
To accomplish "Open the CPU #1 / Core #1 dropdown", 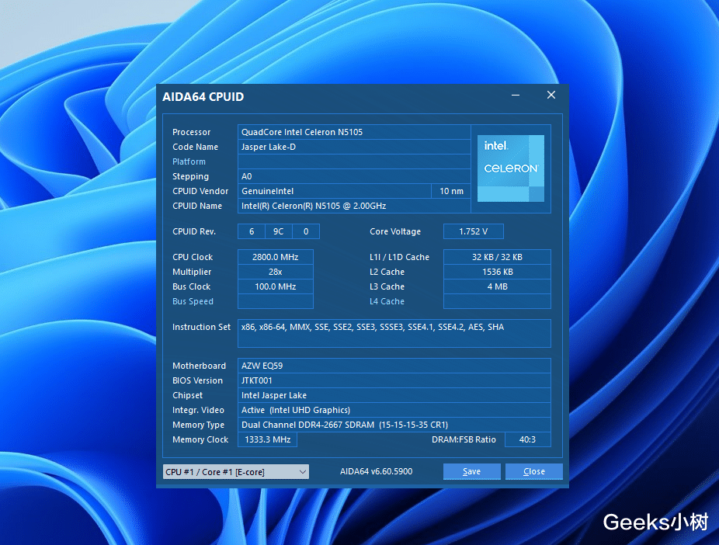I will pos(236,472).
